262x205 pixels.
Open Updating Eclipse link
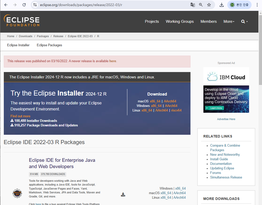(222, 168)
